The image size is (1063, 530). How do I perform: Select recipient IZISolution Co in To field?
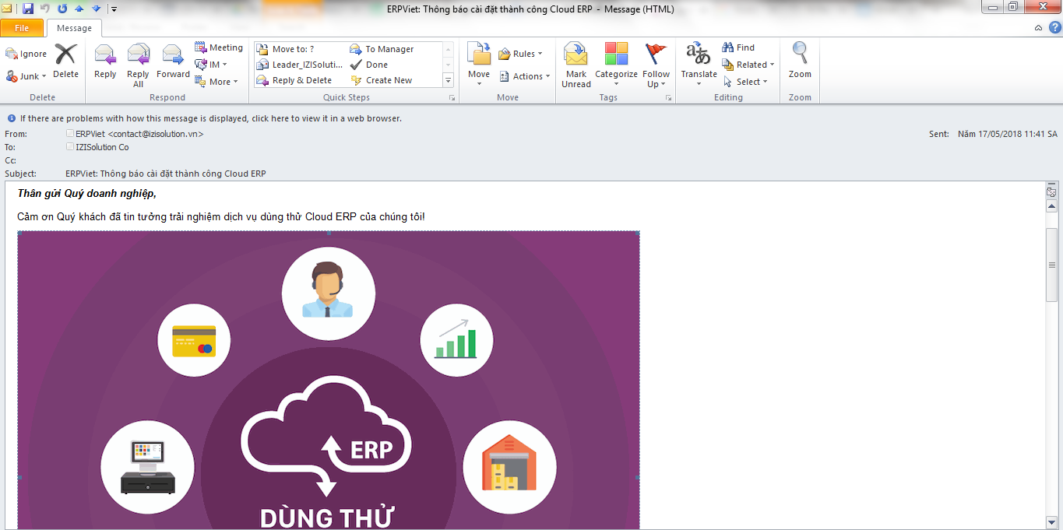tap(102, 147)
